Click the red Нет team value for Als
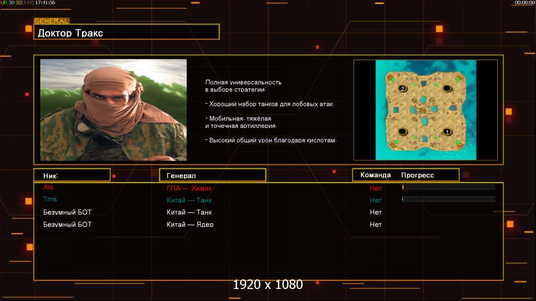Image resolution: width=536 pixels, height=301 pixels. coord(376,188)
